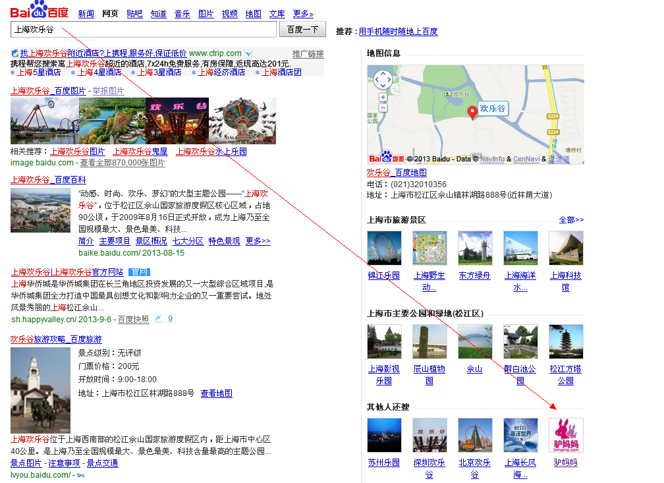Open the 贴吧 tab
Screen dimensions: 664x483
coord(134,14)
